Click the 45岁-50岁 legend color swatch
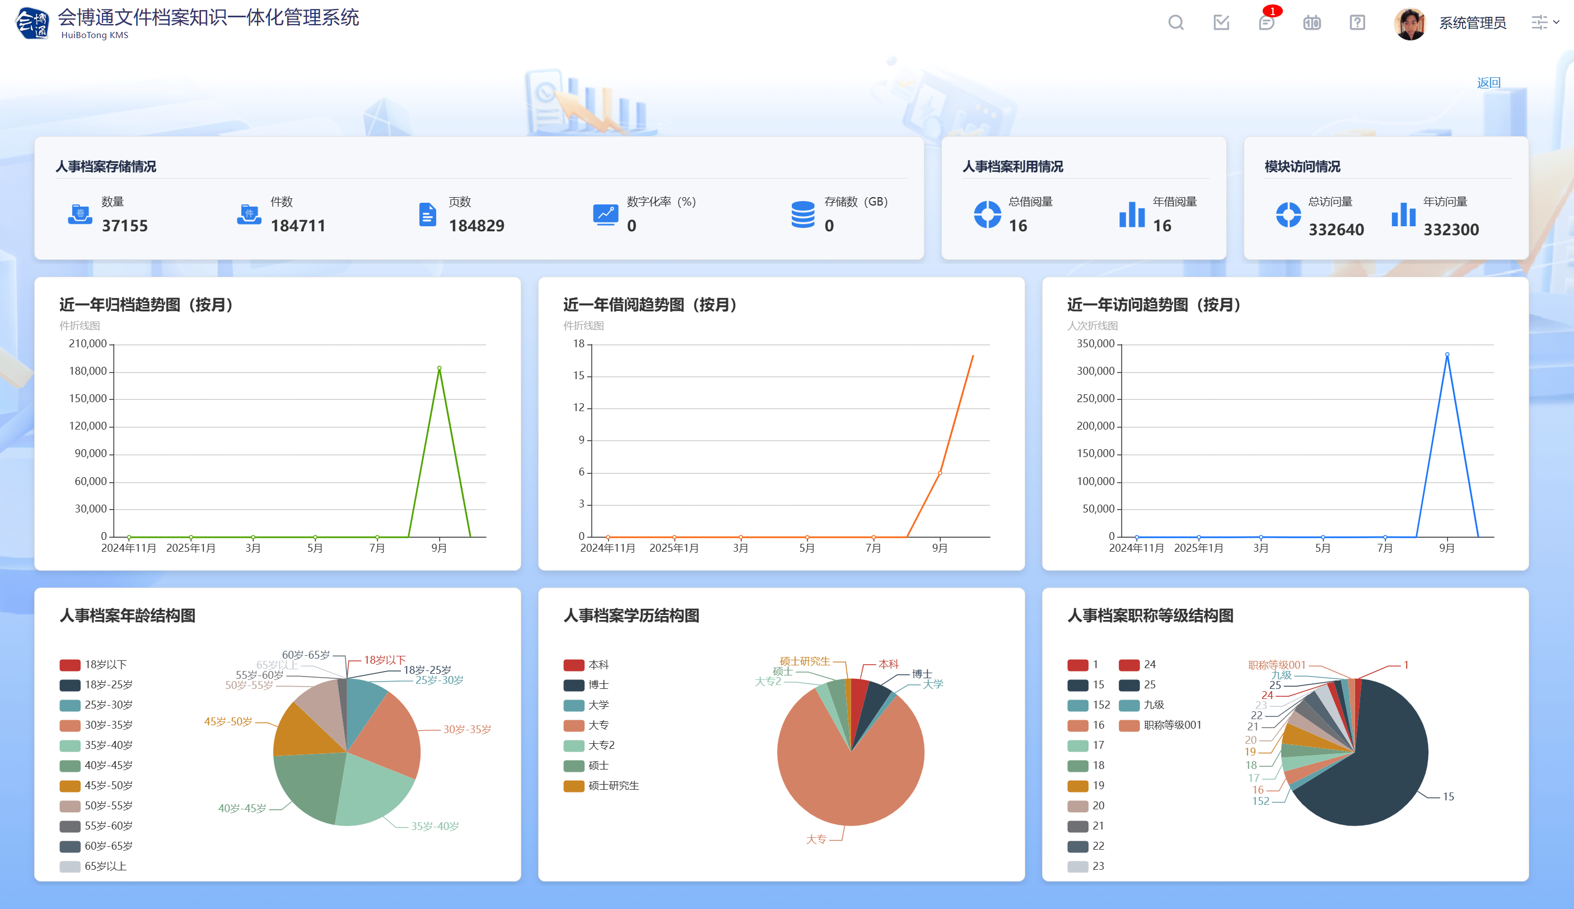Image resolution: width=1574 pixels, height=909 pixels. point(70,785)
